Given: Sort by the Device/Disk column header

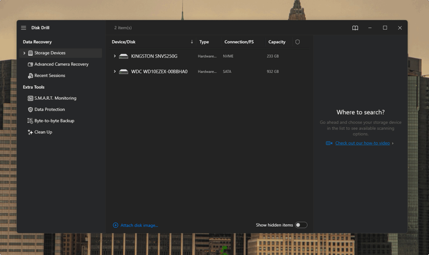Looking at the screenshot, I should point(124,42).
